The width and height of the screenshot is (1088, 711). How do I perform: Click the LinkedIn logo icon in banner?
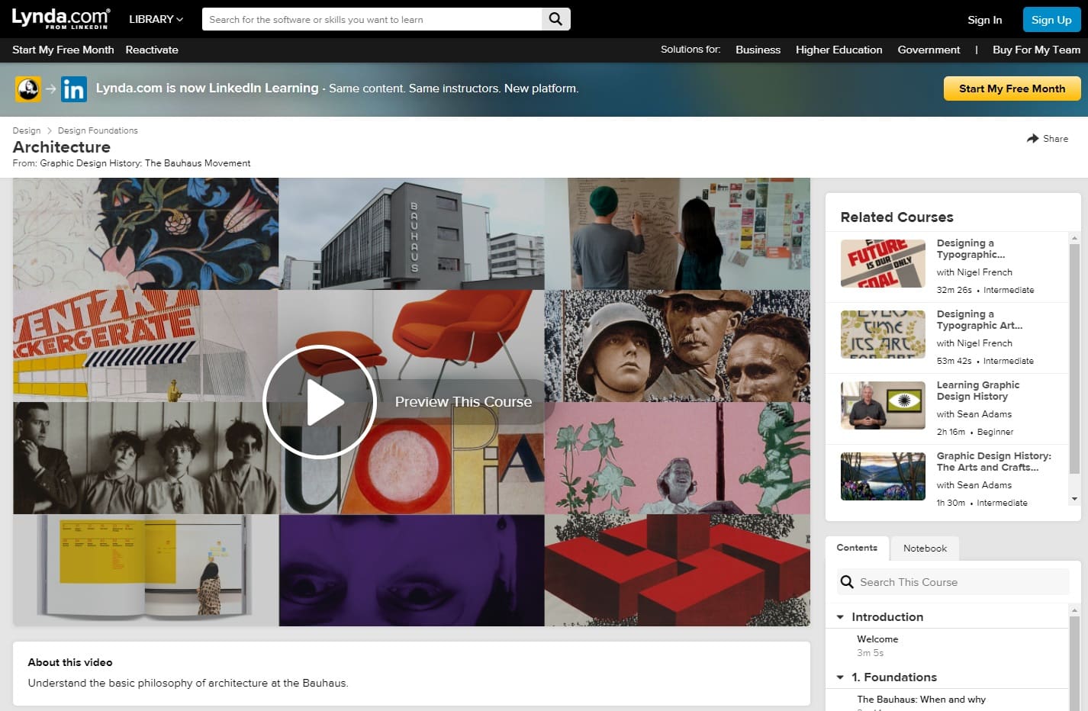pyautogui.click(x=74, y=89)
